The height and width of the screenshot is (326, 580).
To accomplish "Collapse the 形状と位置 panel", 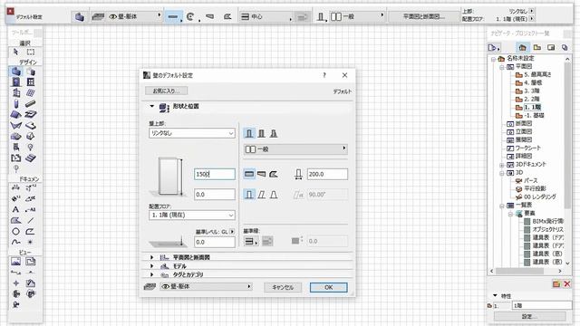I will tap(151, 106).
